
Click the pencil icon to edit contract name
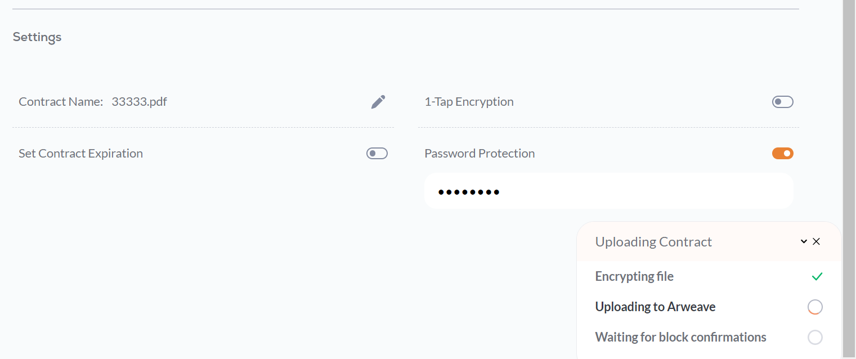click(x=378, y=102)
